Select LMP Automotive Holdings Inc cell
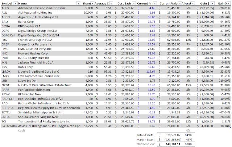This screenshot has width=232, height=147. [x=39, y=76]
